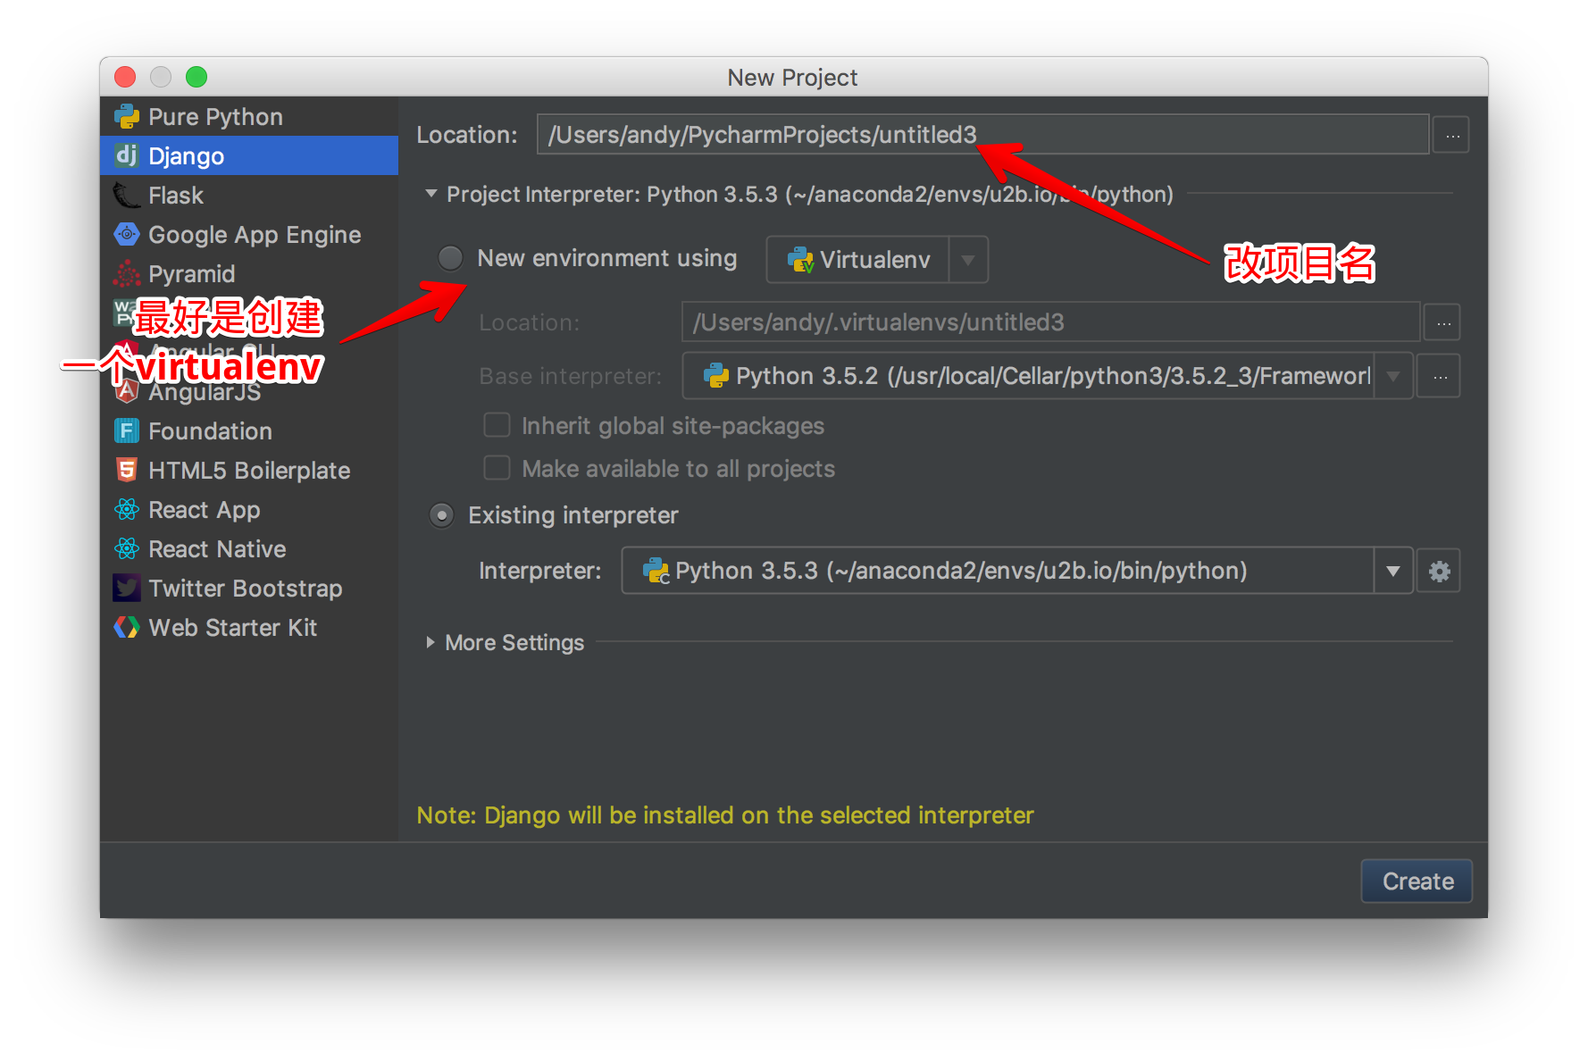Open the Python 3.5.3 interpreter dropdown
The image size is (1588, 1061).
[1392, 572]
